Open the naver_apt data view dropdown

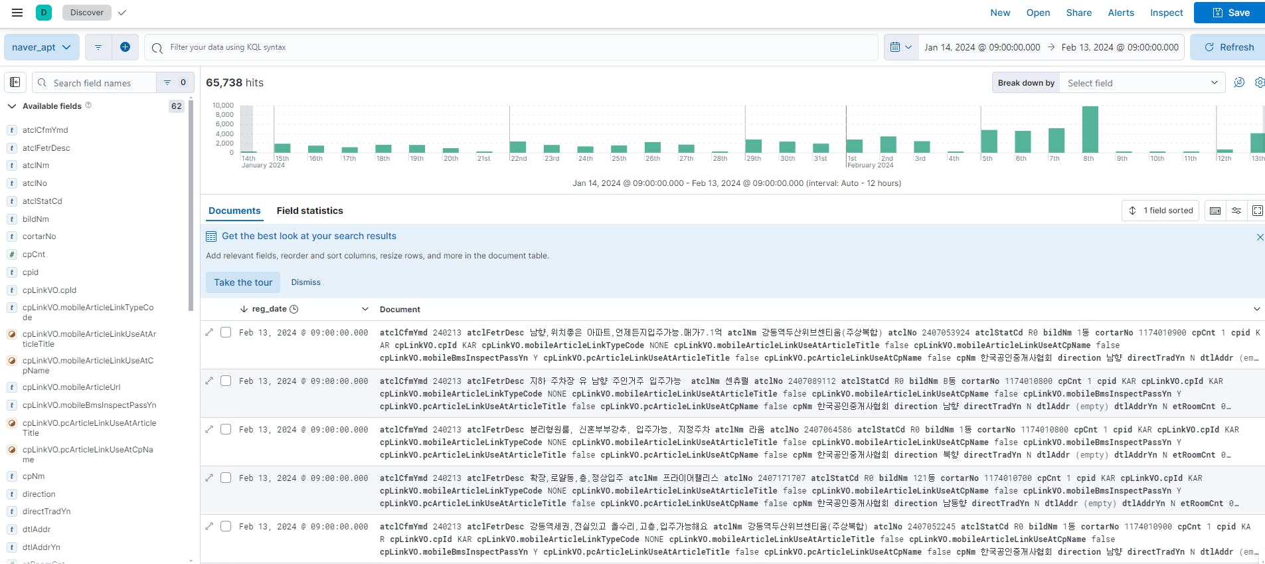[42, 47]
